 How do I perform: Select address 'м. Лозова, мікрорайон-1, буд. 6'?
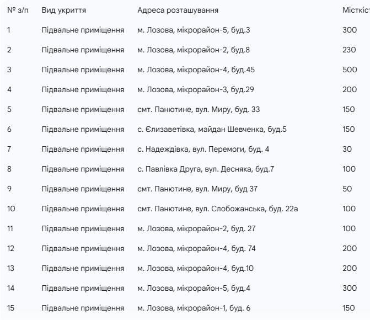(x=194, y=308)
